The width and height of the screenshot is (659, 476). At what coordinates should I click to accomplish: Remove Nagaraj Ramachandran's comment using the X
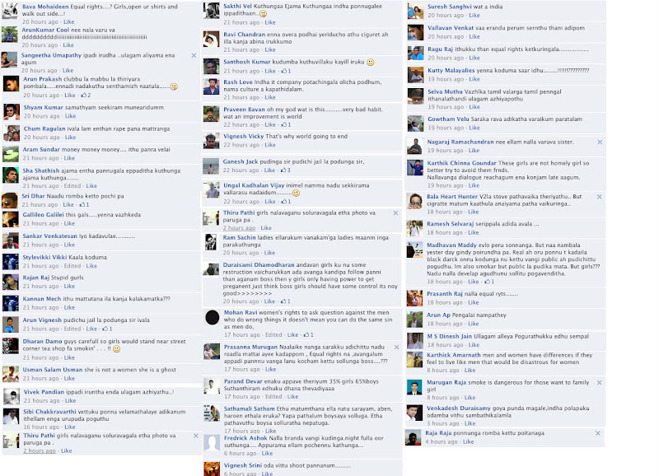(600, 142)
